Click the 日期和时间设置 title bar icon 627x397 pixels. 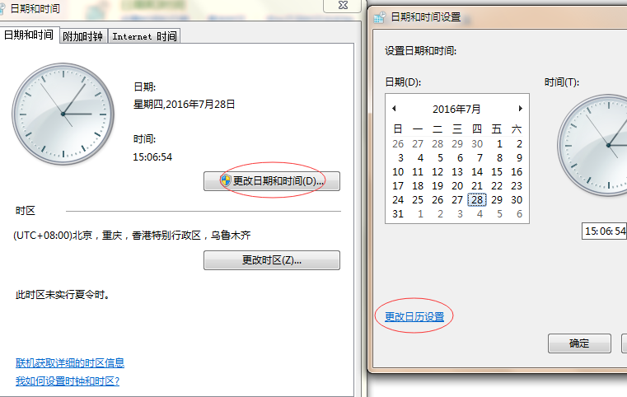coord(380,17)
